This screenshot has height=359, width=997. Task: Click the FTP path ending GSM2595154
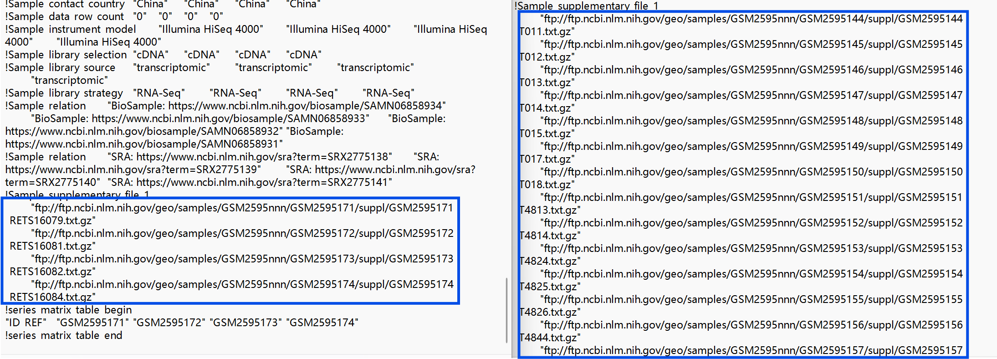click(x=753, y=274)
